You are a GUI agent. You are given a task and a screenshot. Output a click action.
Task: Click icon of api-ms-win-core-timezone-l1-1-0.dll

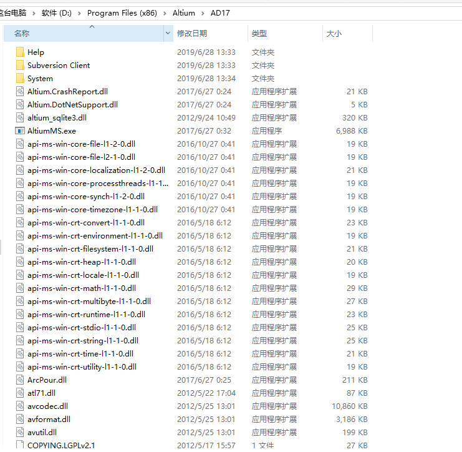pyautogui.click(x=20, y=210)
